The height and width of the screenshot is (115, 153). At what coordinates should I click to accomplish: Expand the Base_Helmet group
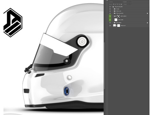tap(113, 23)
